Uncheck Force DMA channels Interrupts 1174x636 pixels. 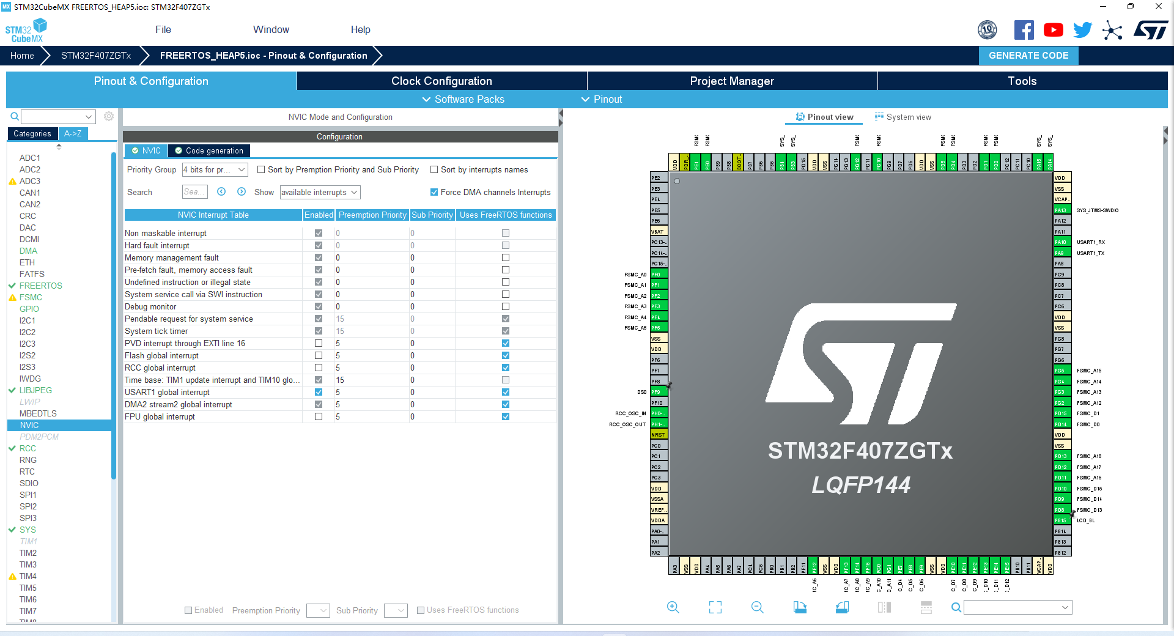[434, 192]
